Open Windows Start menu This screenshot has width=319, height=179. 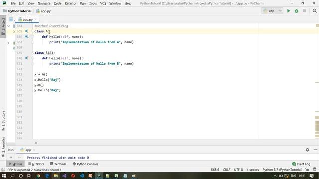click(4, 176)
